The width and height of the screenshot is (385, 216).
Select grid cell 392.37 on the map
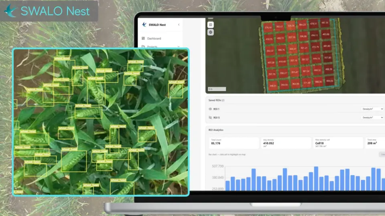pyautogui.click(x=270, y=51)
